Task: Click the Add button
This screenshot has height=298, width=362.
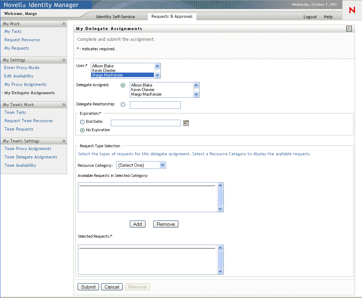Action: point(137,224)
